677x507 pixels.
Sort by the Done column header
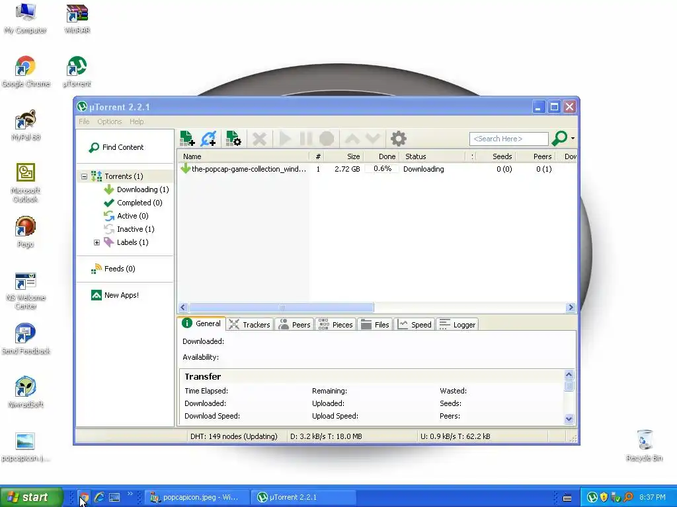point(381,156)
